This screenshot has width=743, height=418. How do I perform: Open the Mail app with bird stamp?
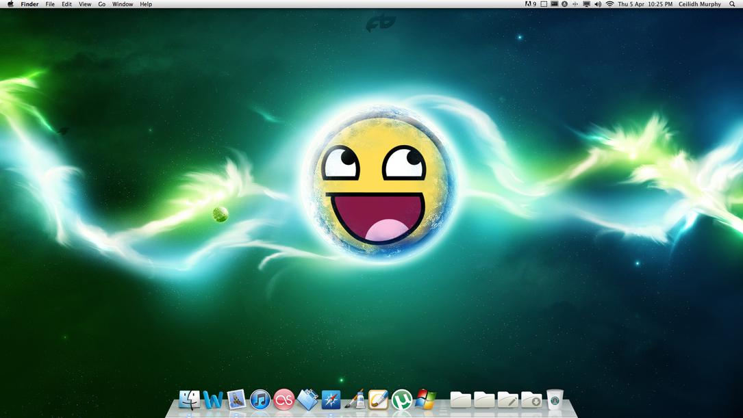tap(236, 400)
